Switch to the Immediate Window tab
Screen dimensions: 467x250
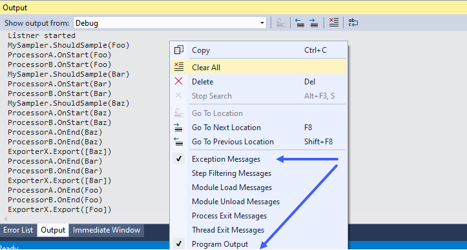point(107,230)
